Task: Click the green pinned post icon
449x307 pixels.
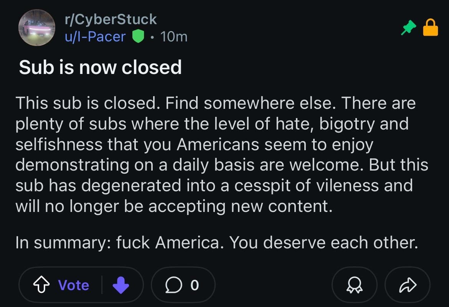Action: [x=408, y=28]
